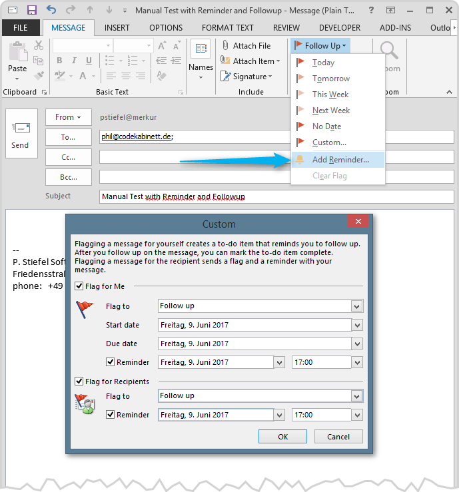Click OK in Custom dialog
This screenshot has height=492, width=459.
coord(282,437)
